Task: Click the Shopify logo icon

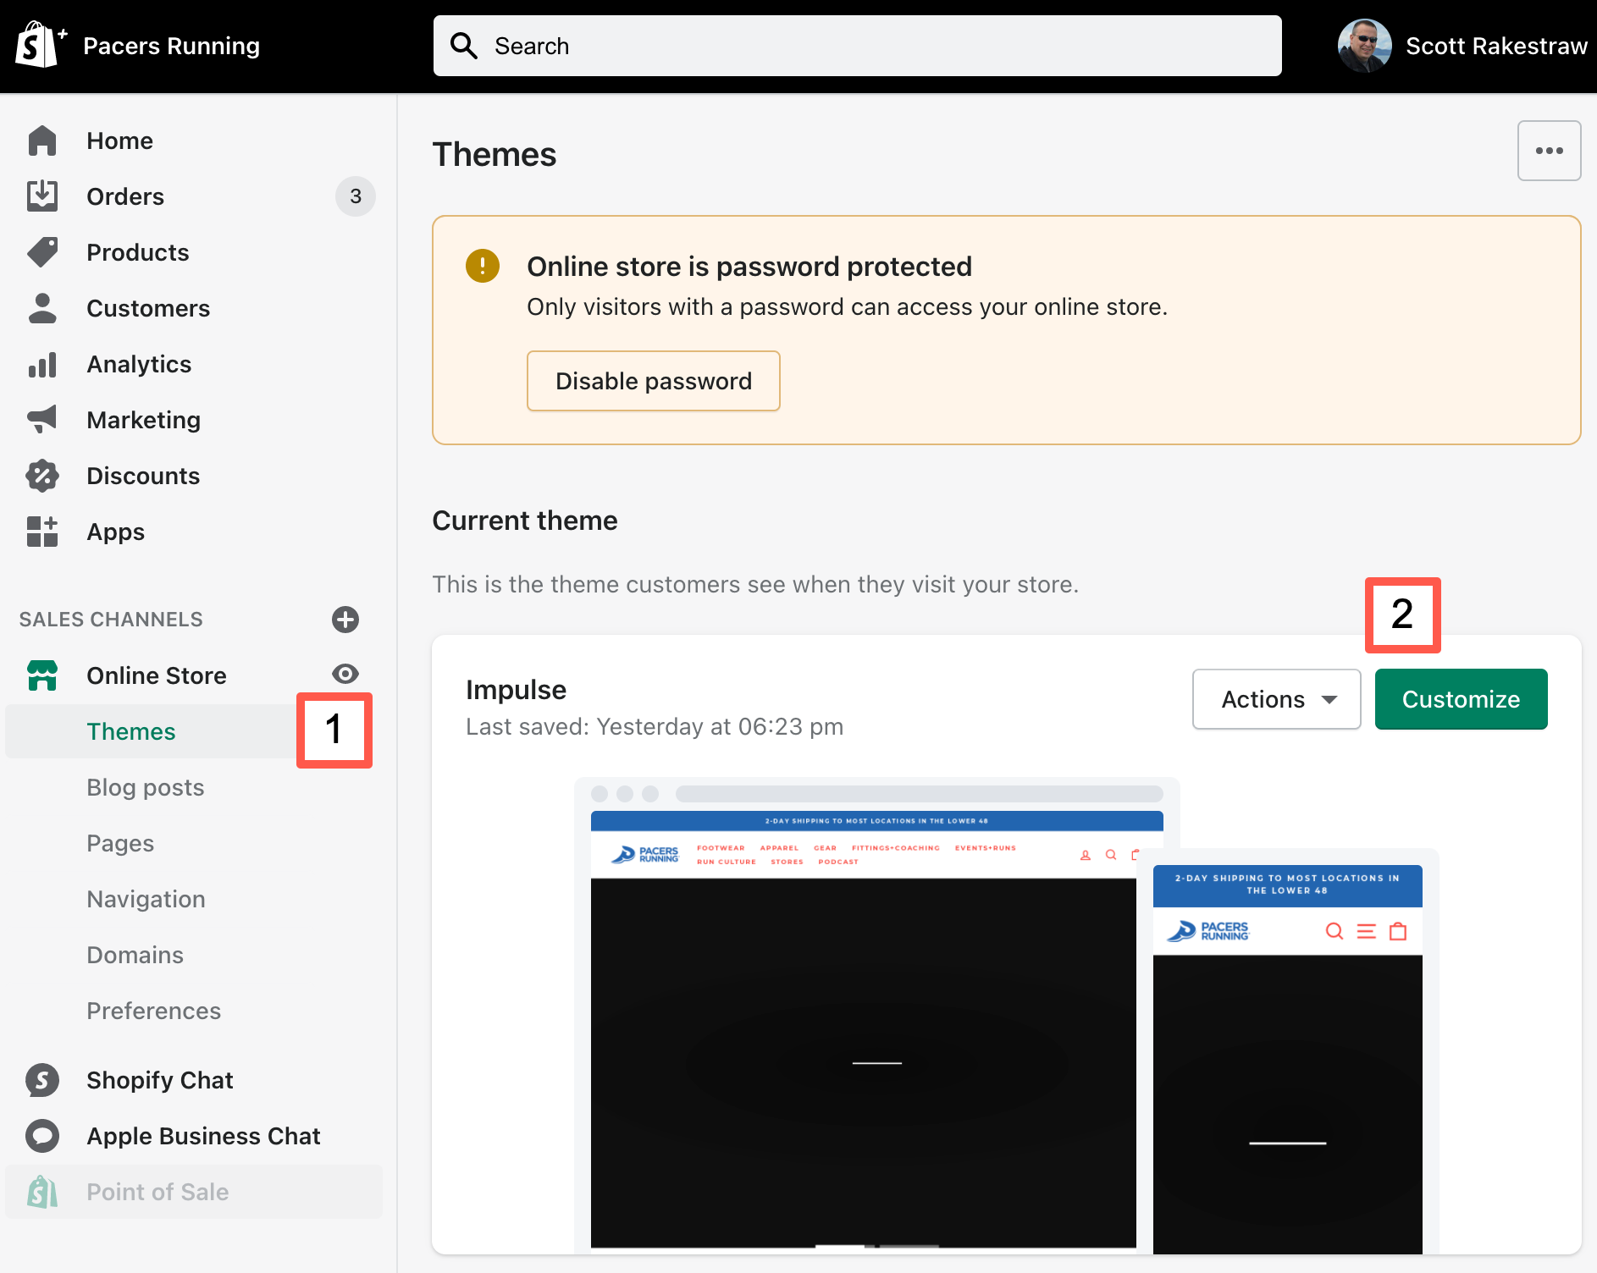Action: [x=41, y=45]
